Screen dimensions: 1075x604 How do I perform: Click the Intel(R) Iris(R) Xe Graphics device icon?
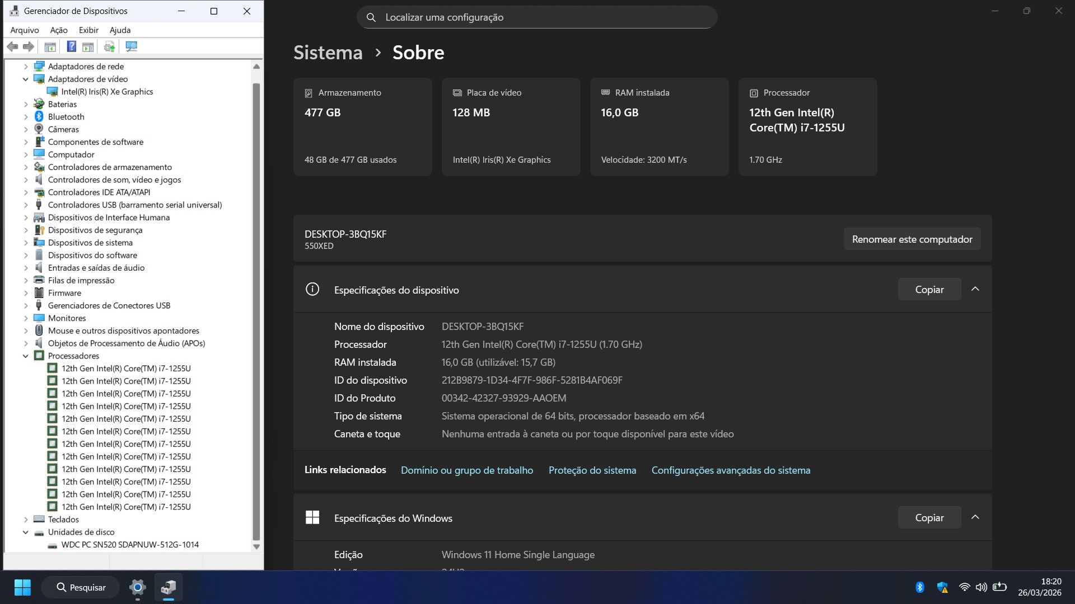point(52,91)
